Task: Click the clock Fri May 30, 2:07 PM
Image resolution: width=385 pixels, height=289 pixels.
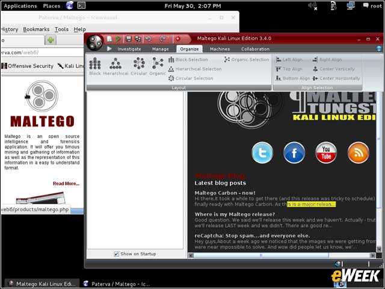Action: [x=192, y=6]
